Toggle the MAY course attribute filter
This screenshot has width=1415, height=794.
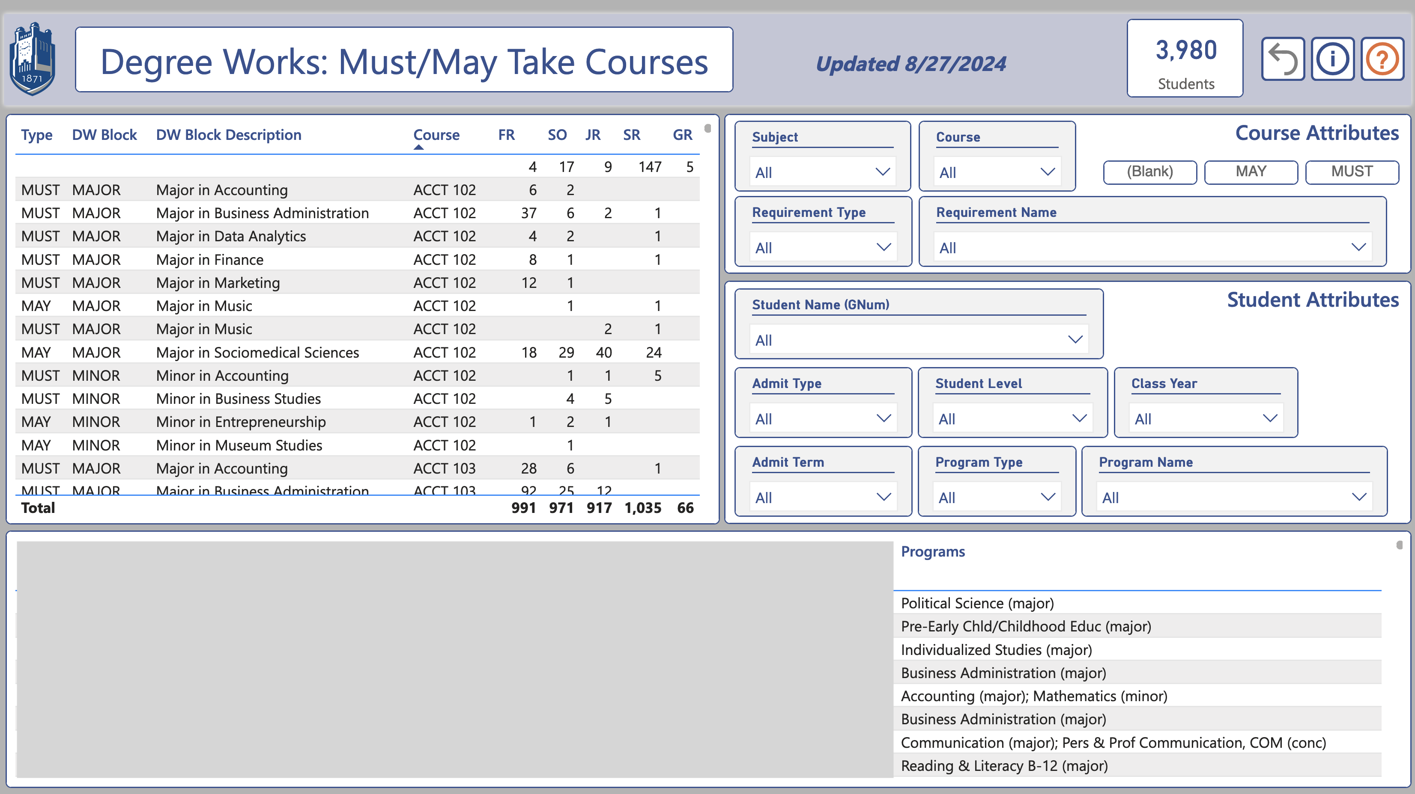coord(1251,172)
